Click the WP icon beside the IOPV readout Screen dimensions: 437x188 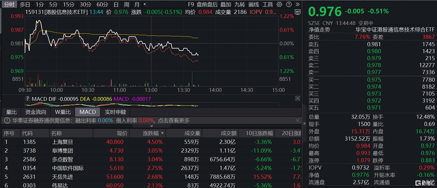click(x=297, y=12)
